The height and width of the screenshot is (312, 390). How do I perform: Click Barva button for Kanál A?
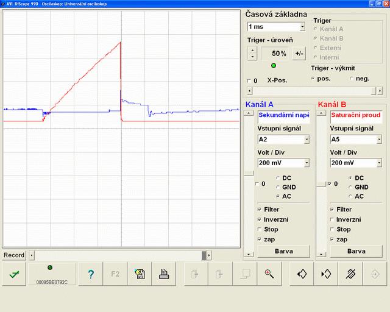[x=283, y=250]
